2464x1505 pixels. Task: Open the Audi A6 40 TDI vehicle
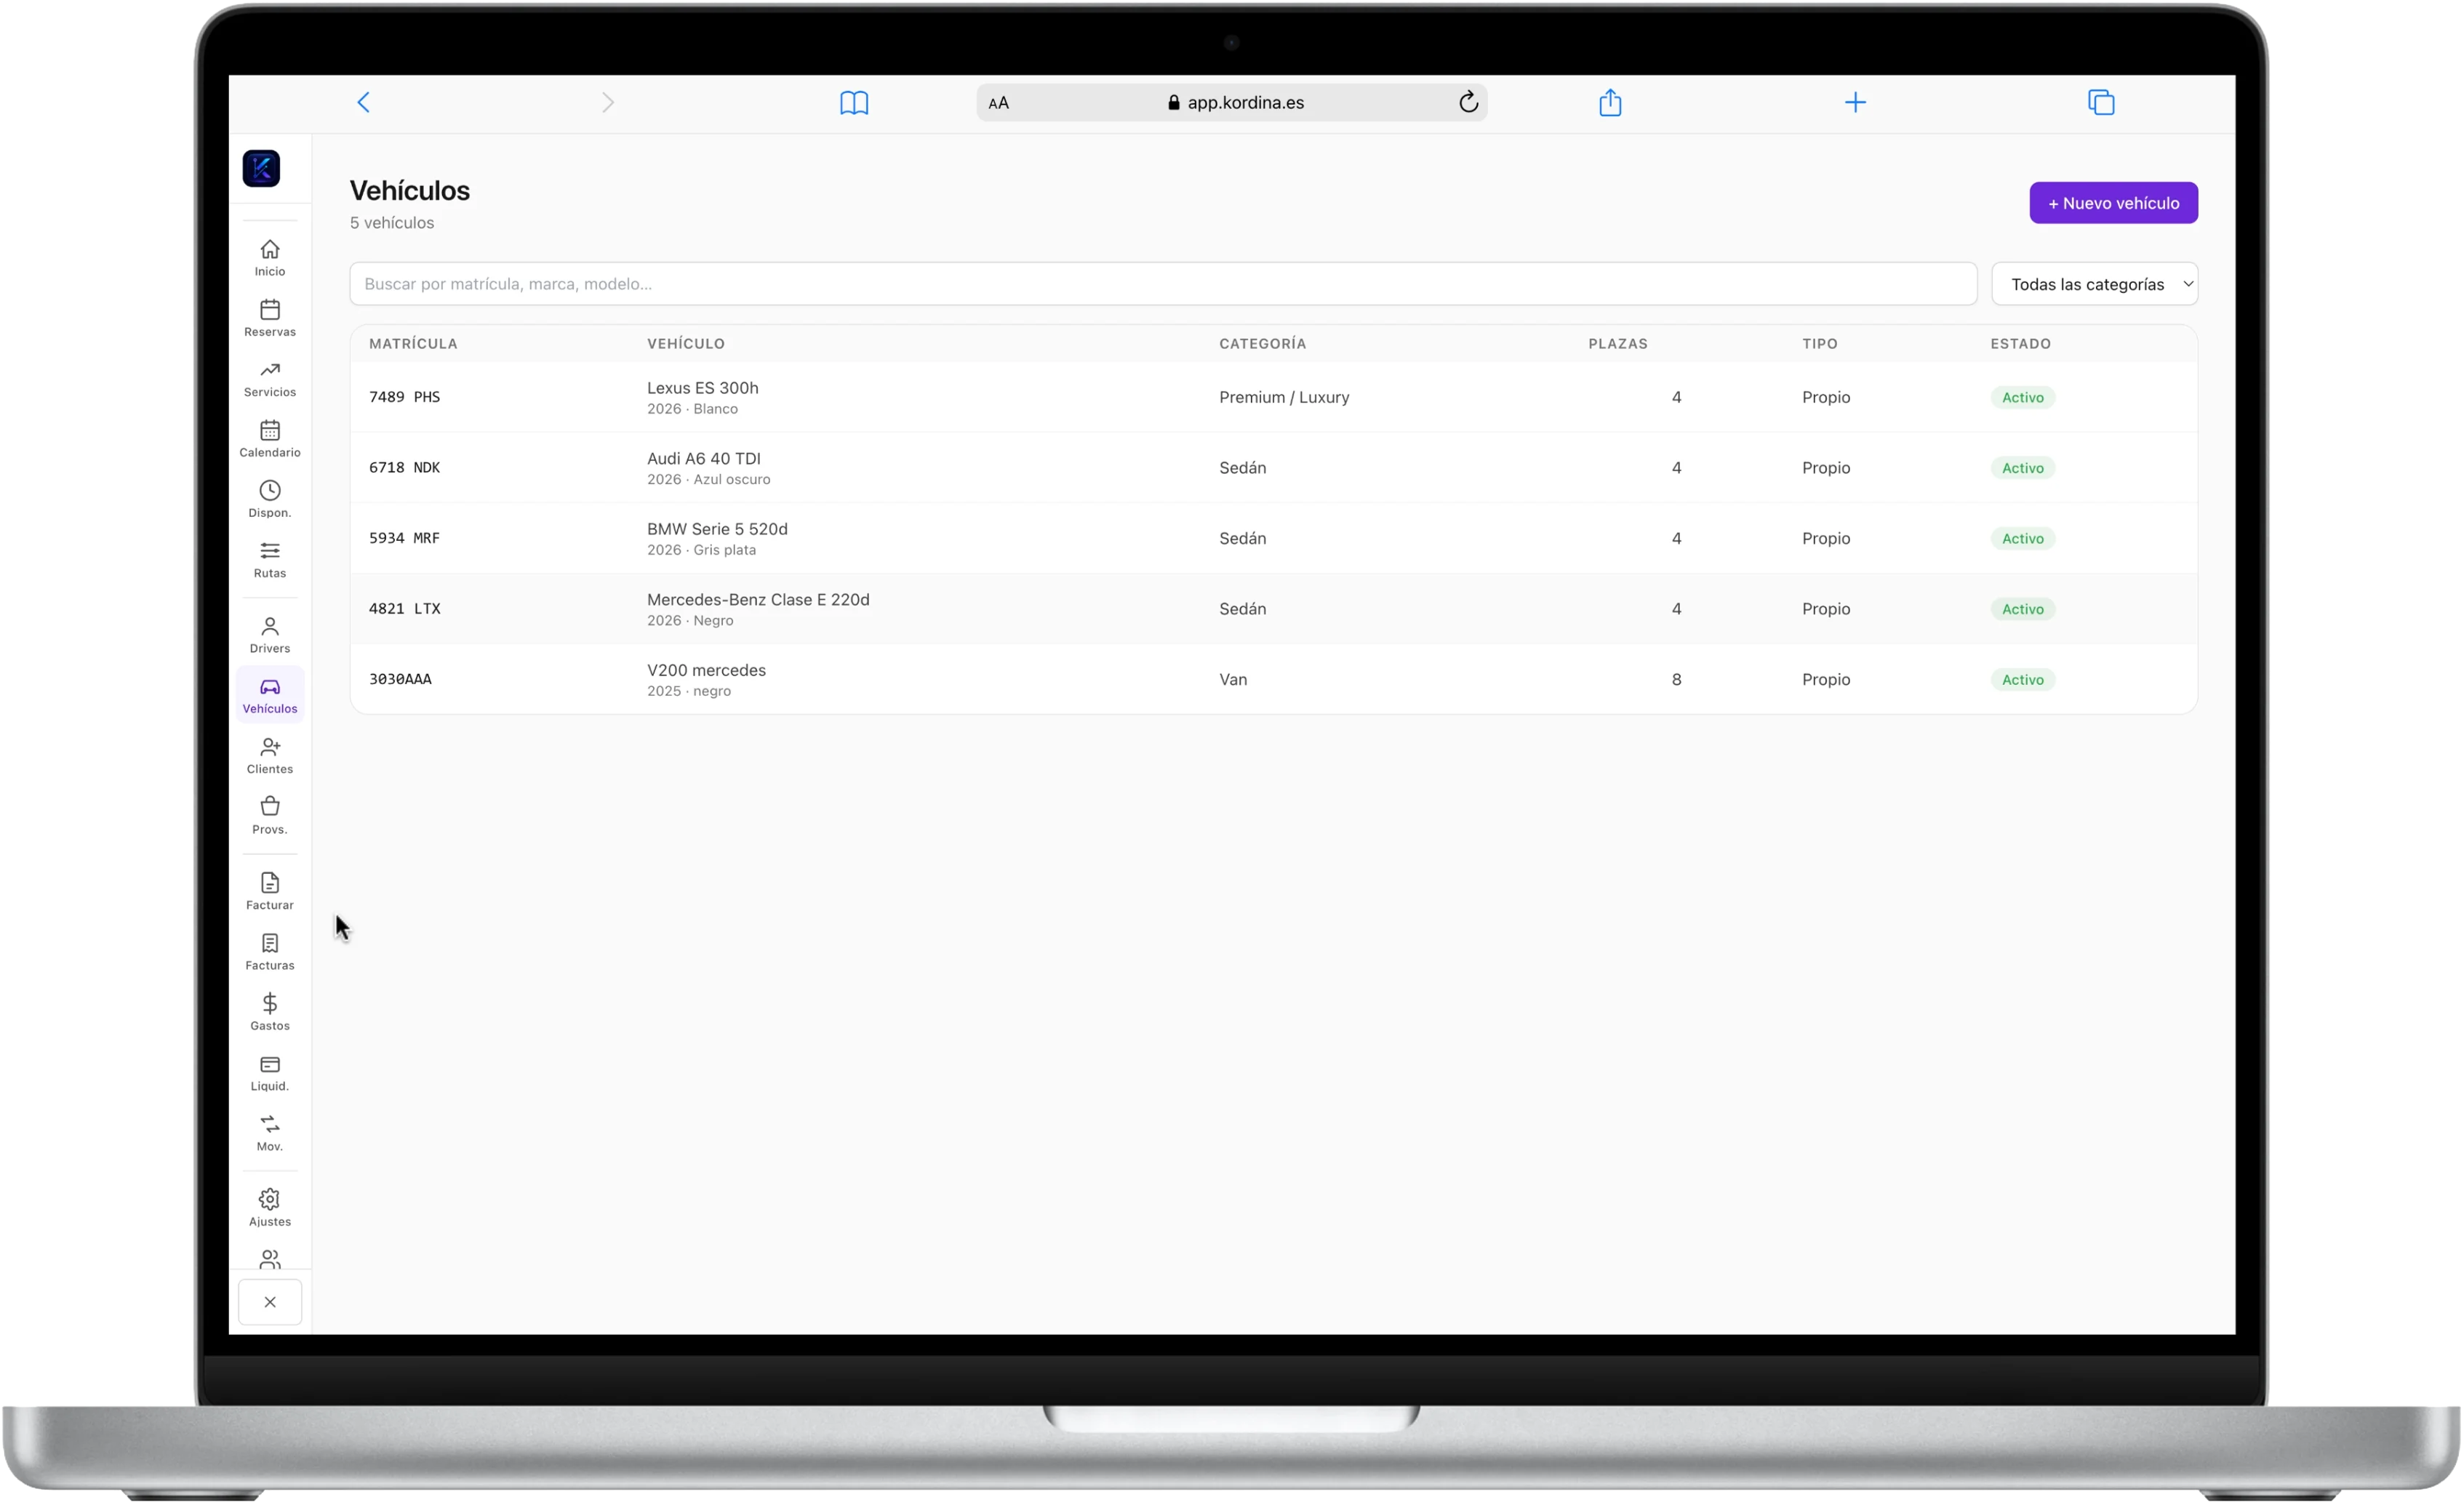click(703, 458)
